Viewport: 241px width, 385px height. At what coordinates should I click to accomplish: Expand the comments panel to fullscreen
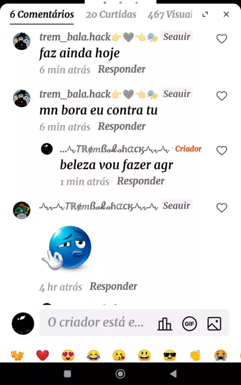point(205,14)
